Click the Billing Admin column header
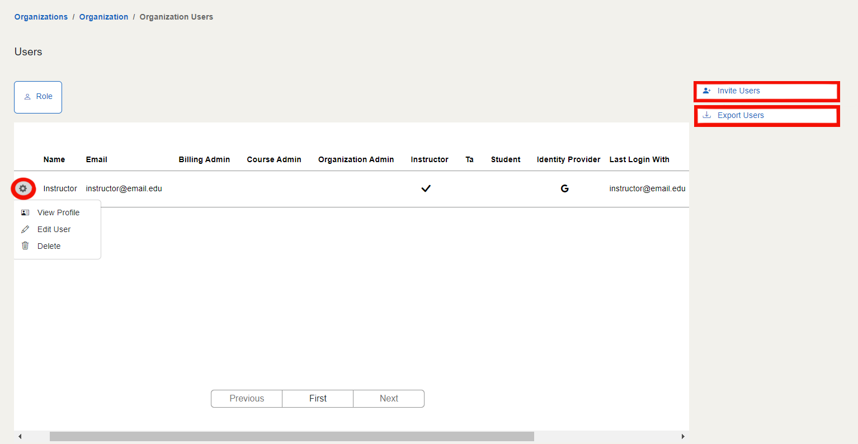Viewport: 858px width, 444px height. click(204, 159)
